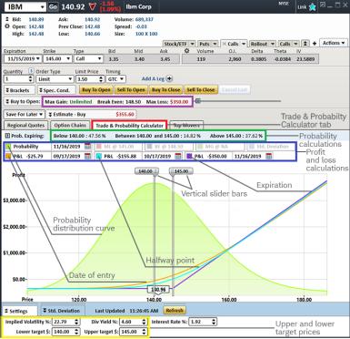Open calendar icon for 10/17/2019 date
The image size is (350, 339).
click(178, 156)
